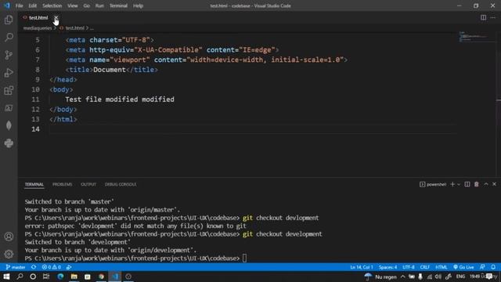Open the launch profile dropdown arrow
The height and width of the screenshot is (282, 501).
coord(459,185)
